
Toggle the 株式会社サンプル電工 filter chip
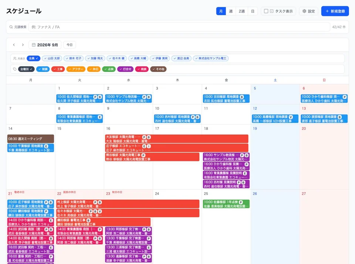(211, 58)
